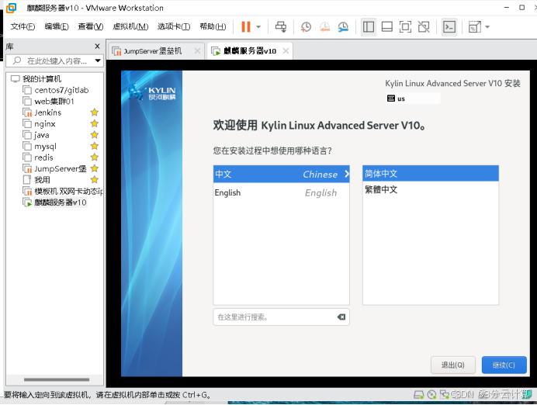Select the Jenkins virtual machine

click(x=47, y=112)
